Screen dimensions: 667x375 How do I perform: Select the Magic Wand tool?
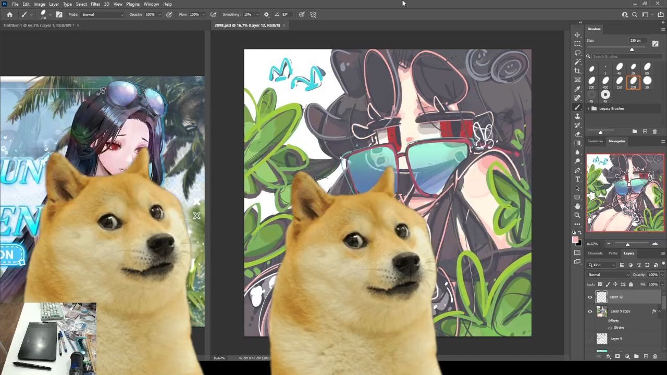click(x=577, y=61)
